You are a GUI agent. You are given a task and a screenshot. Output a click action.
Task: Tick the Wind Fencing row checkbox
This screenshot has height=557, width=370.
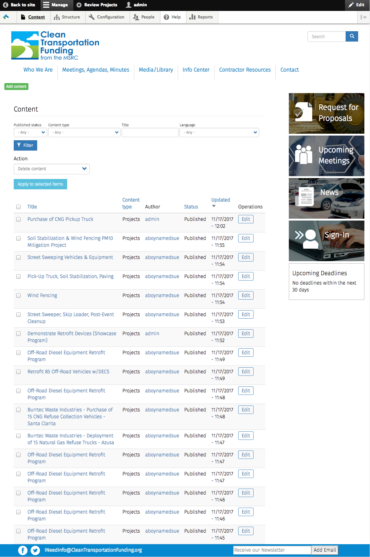pyautogui.click(x=18, y=296)
